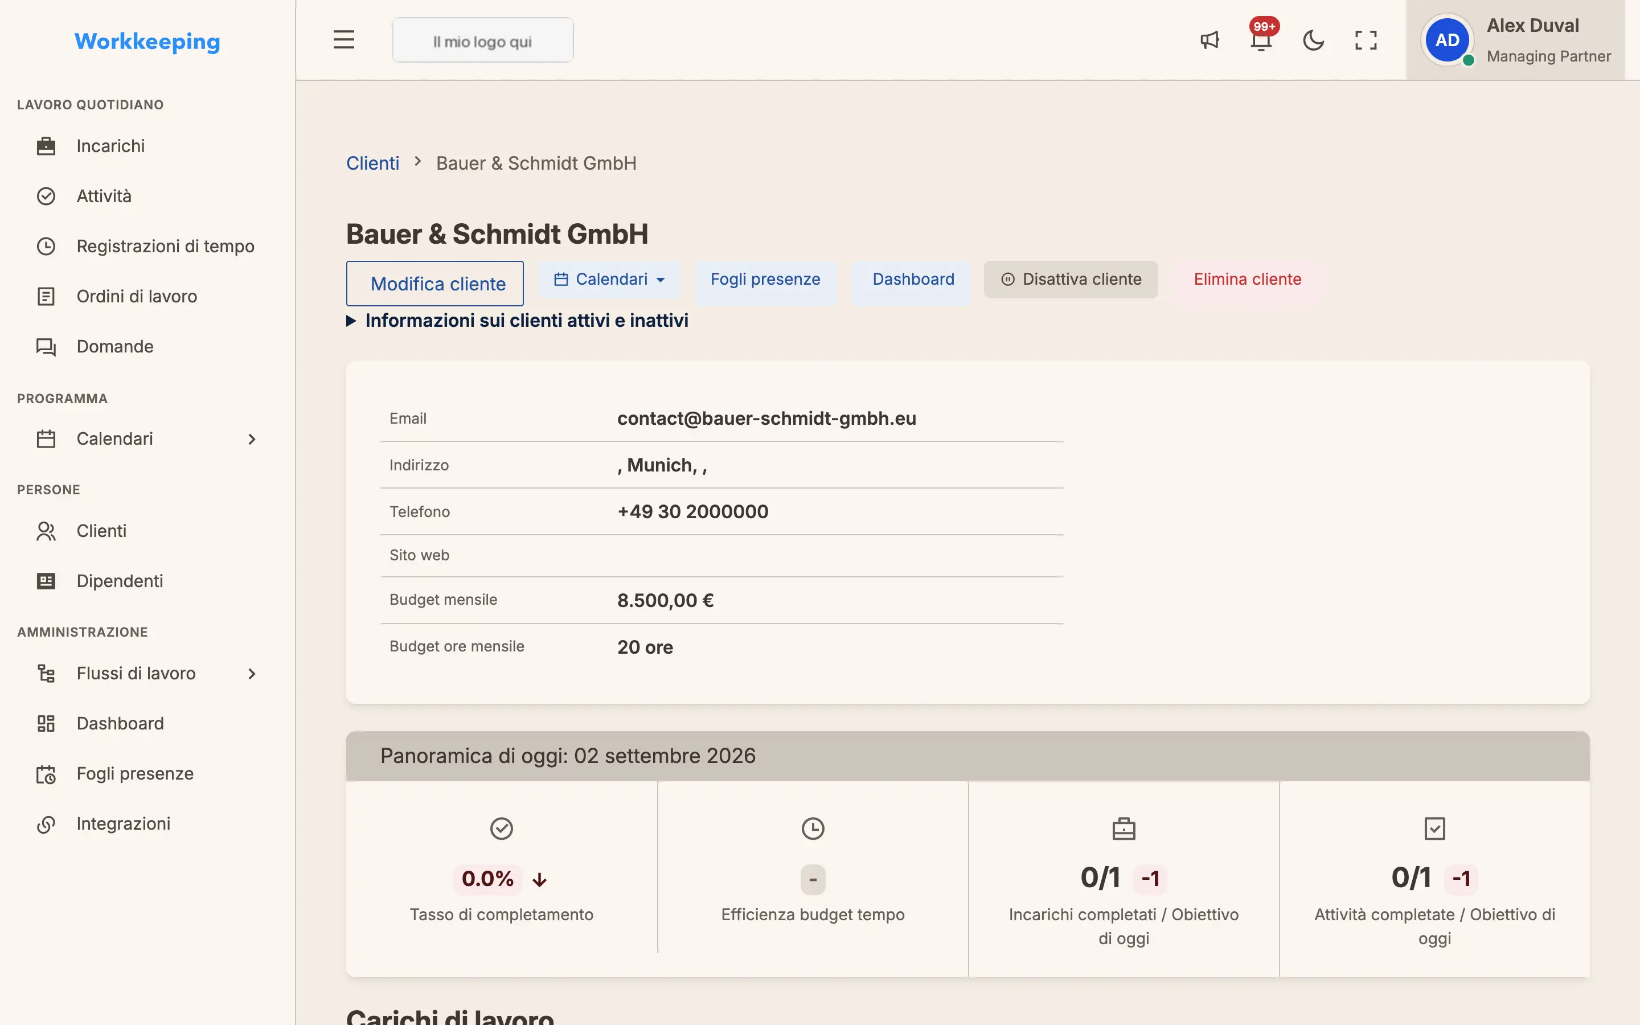The width and height of the screenshot is (1640, 1025).
Task: Click the 0.0% Tasso di completamento value
Action: tap(487, 879)
